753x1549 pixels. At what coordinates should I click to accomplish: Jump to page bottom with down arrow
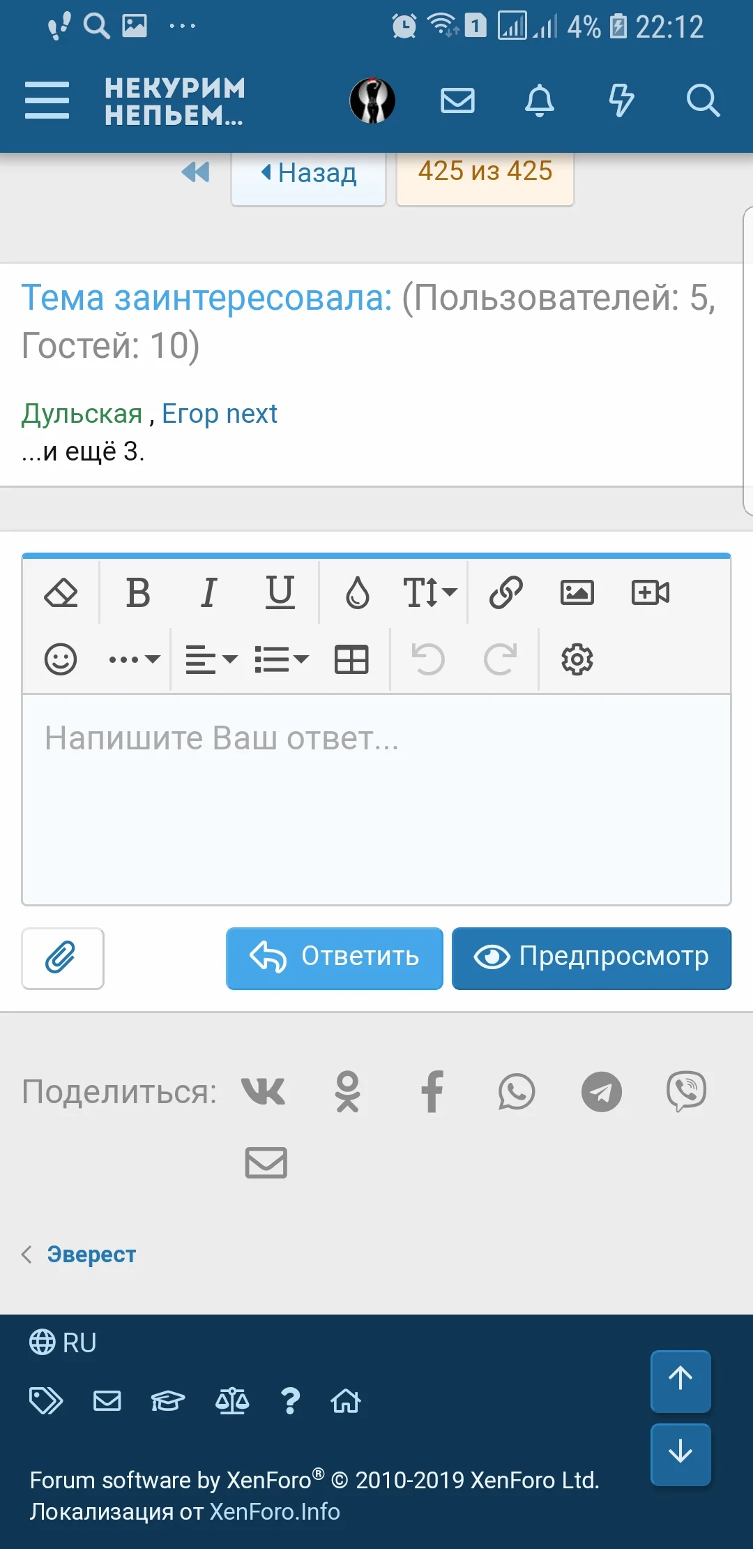pyautogui.click(x=680, y=1454)
